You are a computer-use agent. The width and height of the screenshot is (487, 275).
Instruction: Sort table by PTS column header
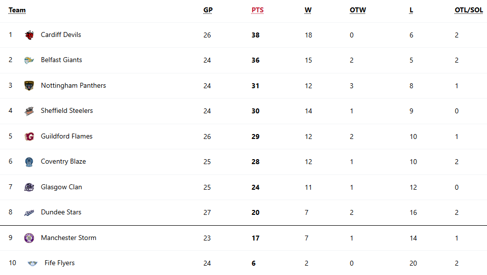(258, 10)
